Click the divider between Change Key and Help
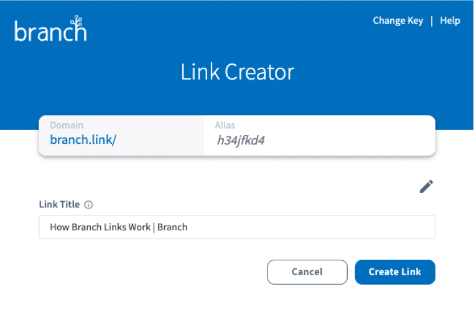This screenshot has height=312, width=474. [x=431, y=21]
